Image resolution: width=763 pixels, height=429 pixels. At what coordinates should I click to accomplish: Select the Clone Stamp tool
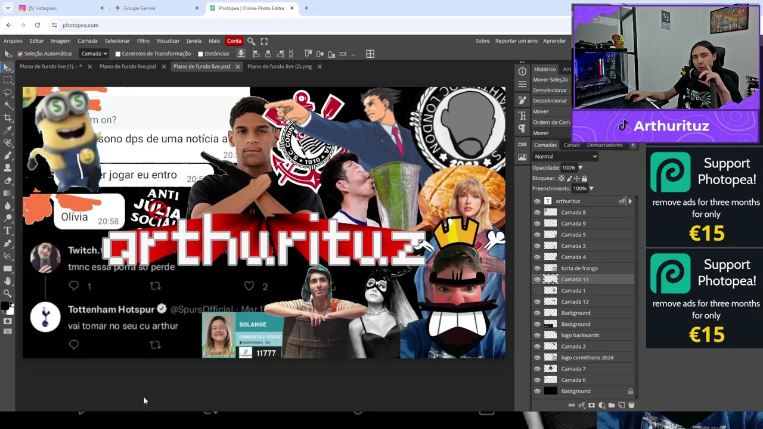(8, 167)
